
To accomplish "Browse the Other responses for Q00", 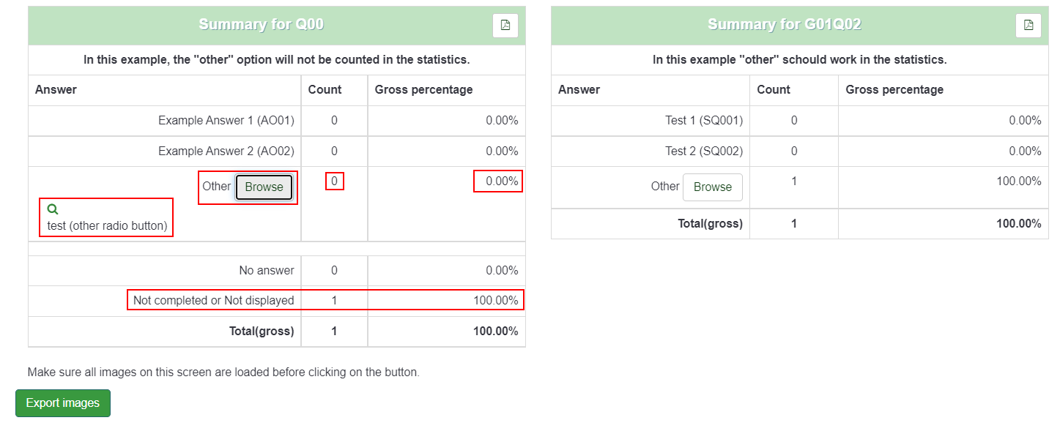I will pyautogui.click(x=264, y=187).
